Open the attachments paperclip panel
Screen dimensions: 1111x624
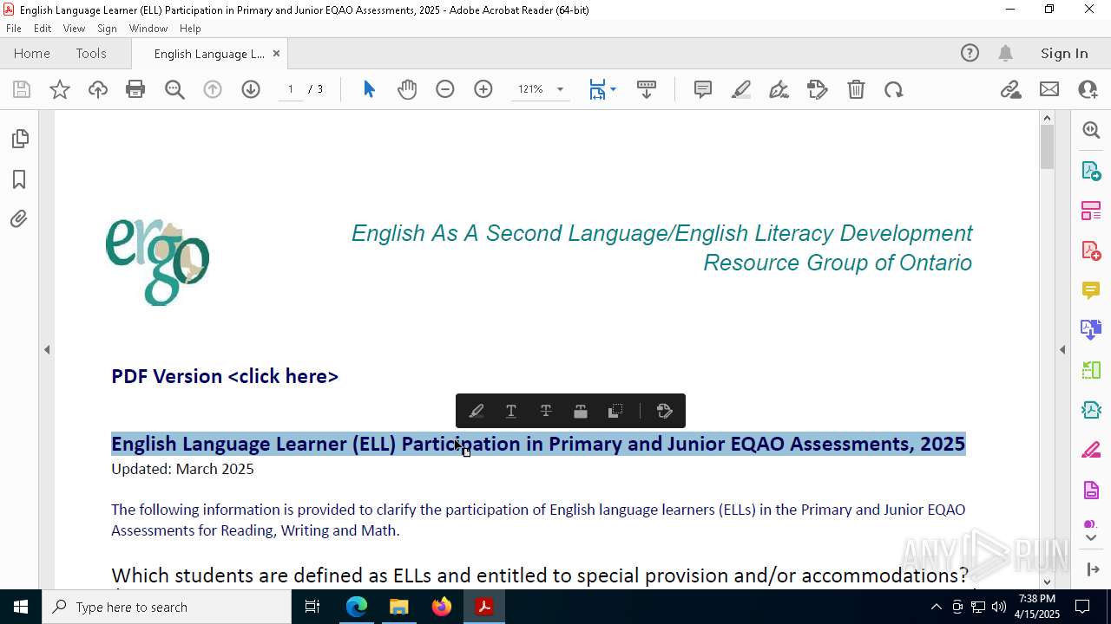pyautogui.click(x=19, y=219)
